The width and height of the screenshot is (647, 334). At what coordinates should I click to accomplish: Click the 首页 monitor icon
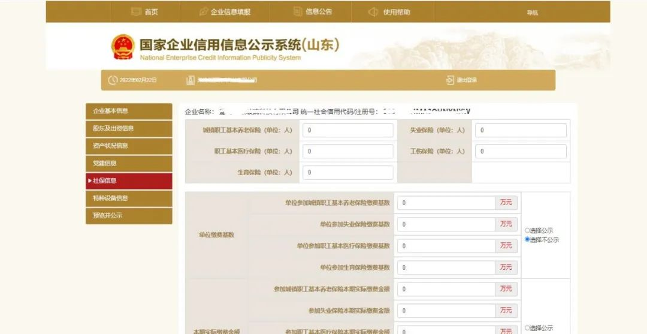[136, 12]
